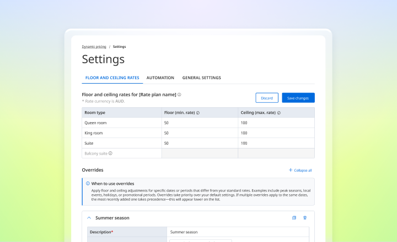
Task: Click the Discard button
Action: click(267, 98)
